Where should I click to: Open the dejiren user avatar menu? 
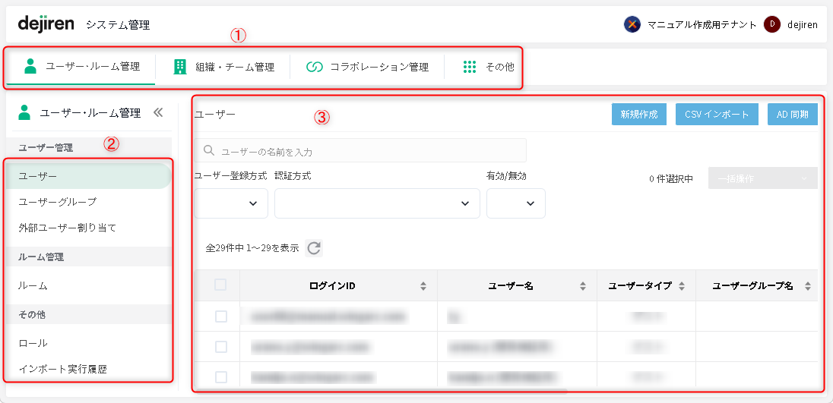click(x=772, y=24)
